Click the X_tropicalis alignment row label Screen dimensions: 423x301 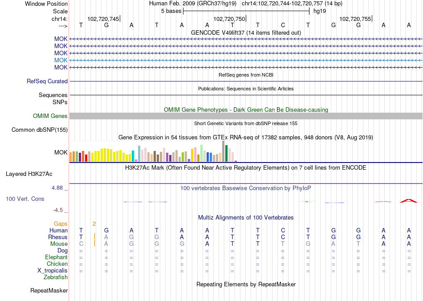click(x=53, y=271)
